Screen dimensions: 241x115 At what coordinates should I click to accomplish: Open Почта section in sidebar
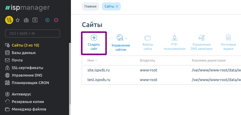(x=17, y=60)
